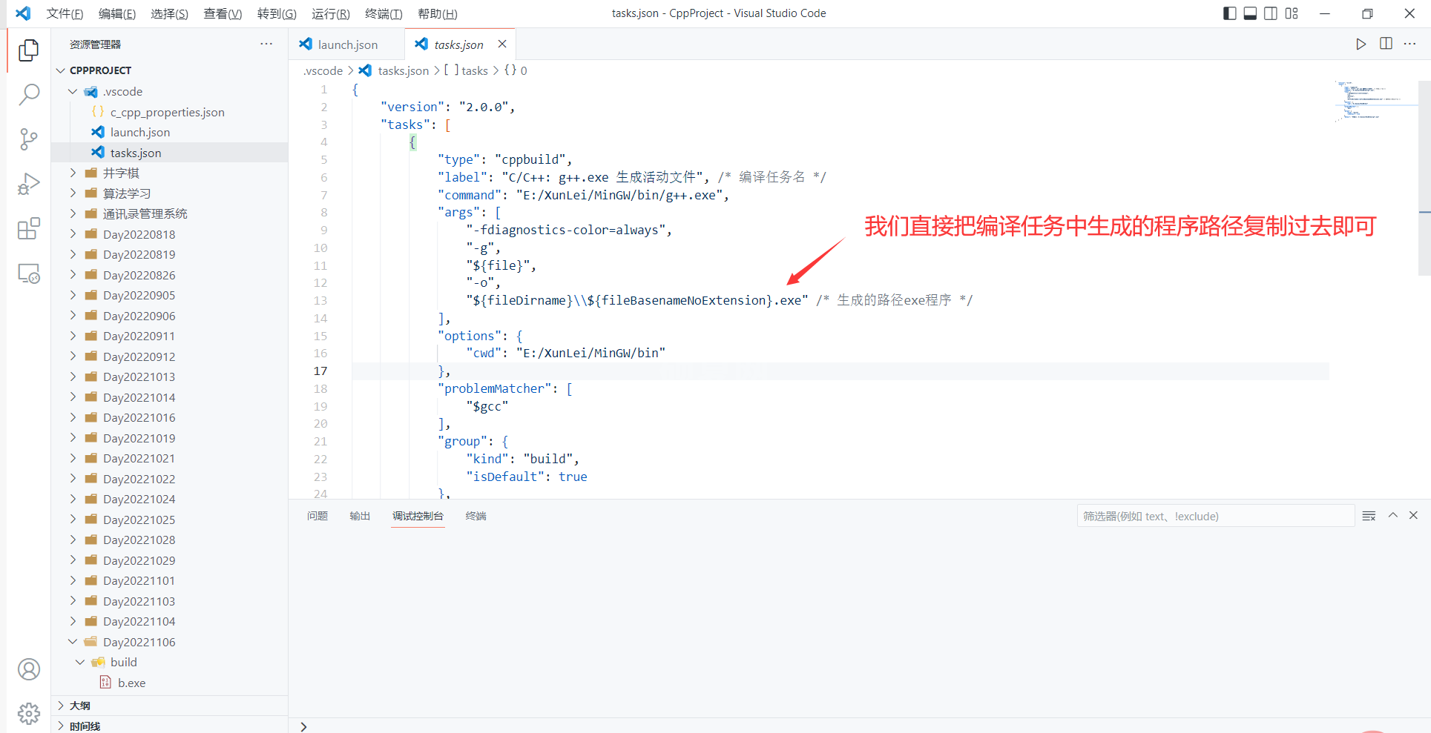Open the 选择(S) menu

click(x=169, y=13)
